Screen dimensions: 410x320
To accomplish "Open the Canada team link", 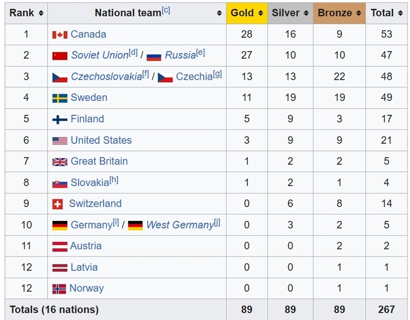I will tap(89, 34).
